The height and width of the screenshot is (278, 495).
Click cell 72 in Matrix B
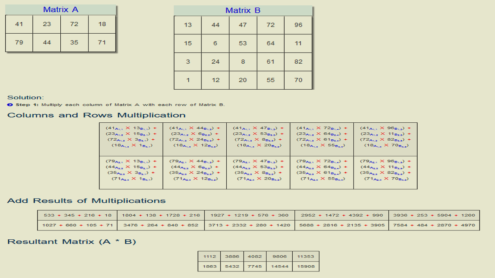271,25
